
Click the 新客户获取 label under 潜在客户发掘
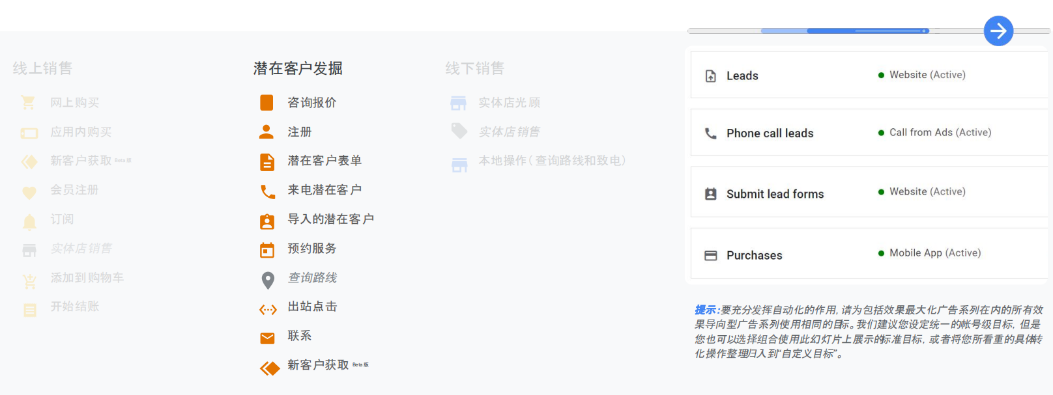[x=318, y=365]
